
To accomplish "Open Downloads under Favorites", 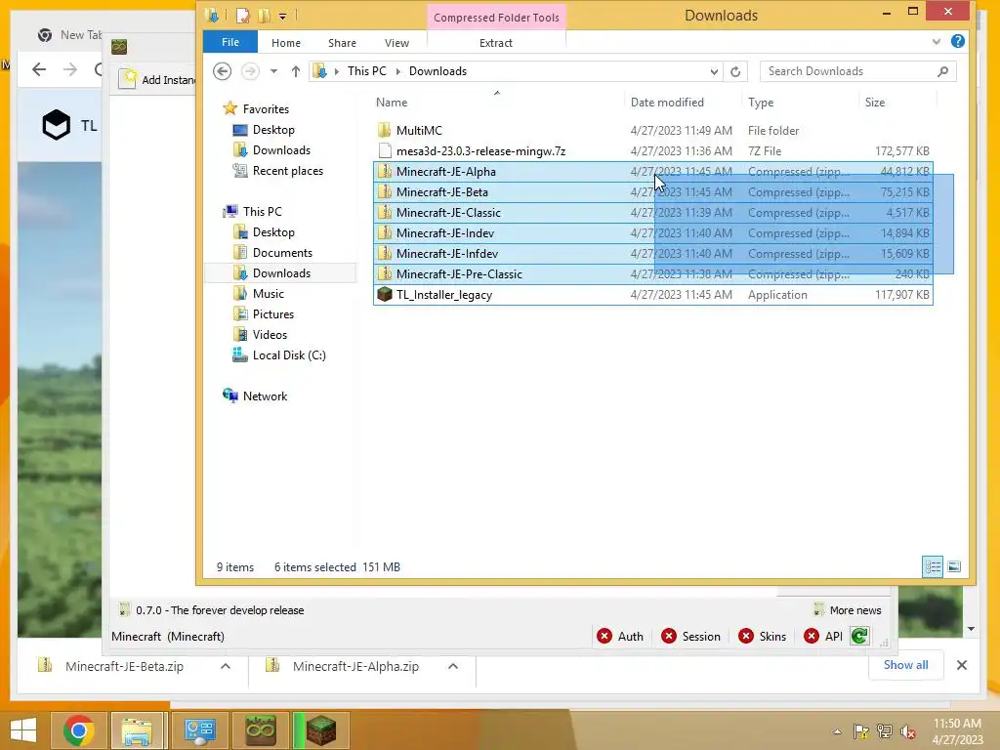I will [281, 149].
